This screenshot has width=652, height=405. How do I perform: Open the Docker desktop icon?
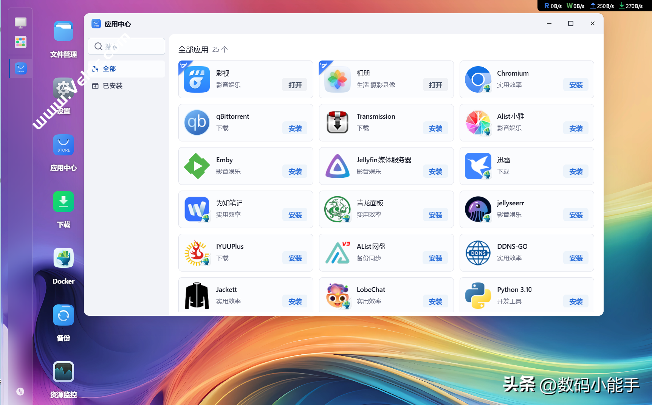click(63, 258)
